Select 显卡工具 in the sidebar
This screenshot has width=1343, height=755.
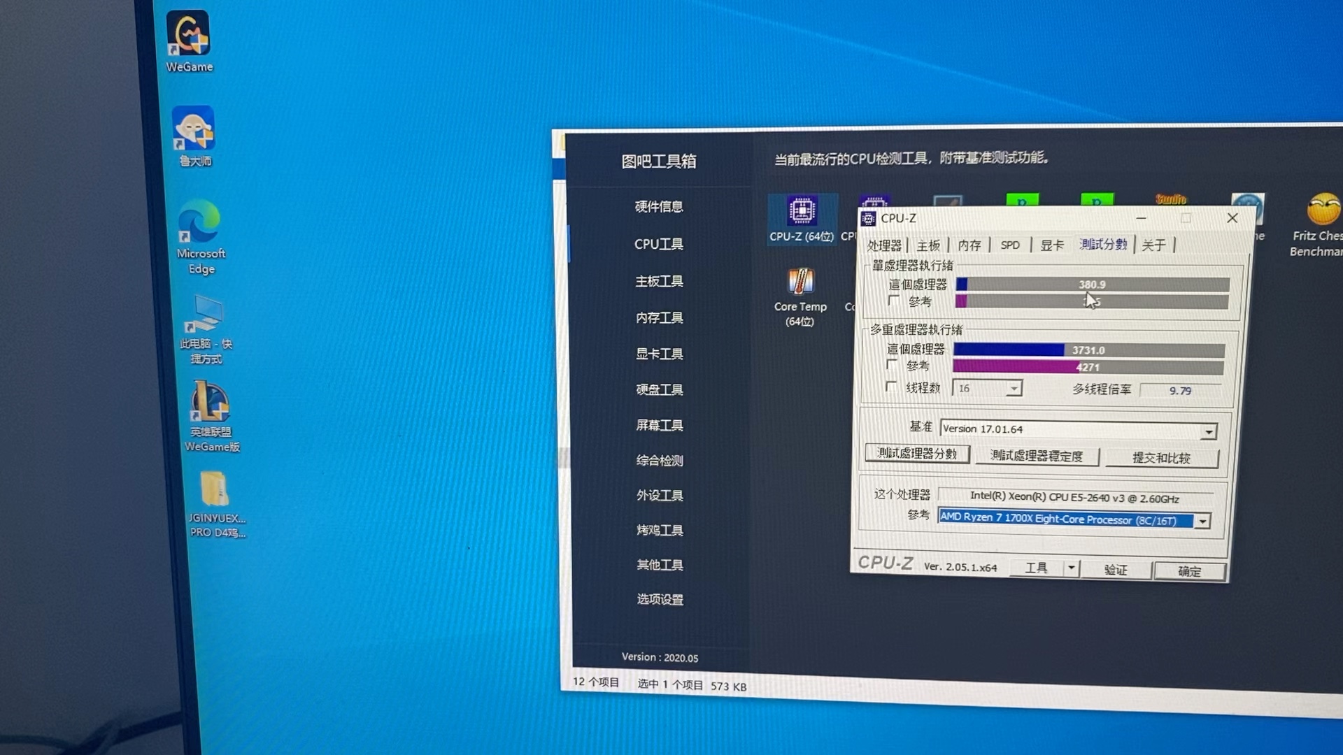[660, 354]
